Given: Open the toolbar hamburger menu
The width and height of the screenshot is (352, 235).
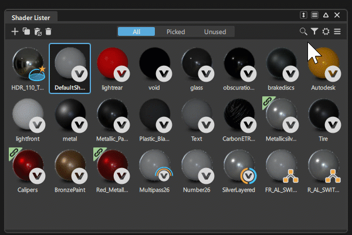Looking at the screenshot, I should pos(337,32).
